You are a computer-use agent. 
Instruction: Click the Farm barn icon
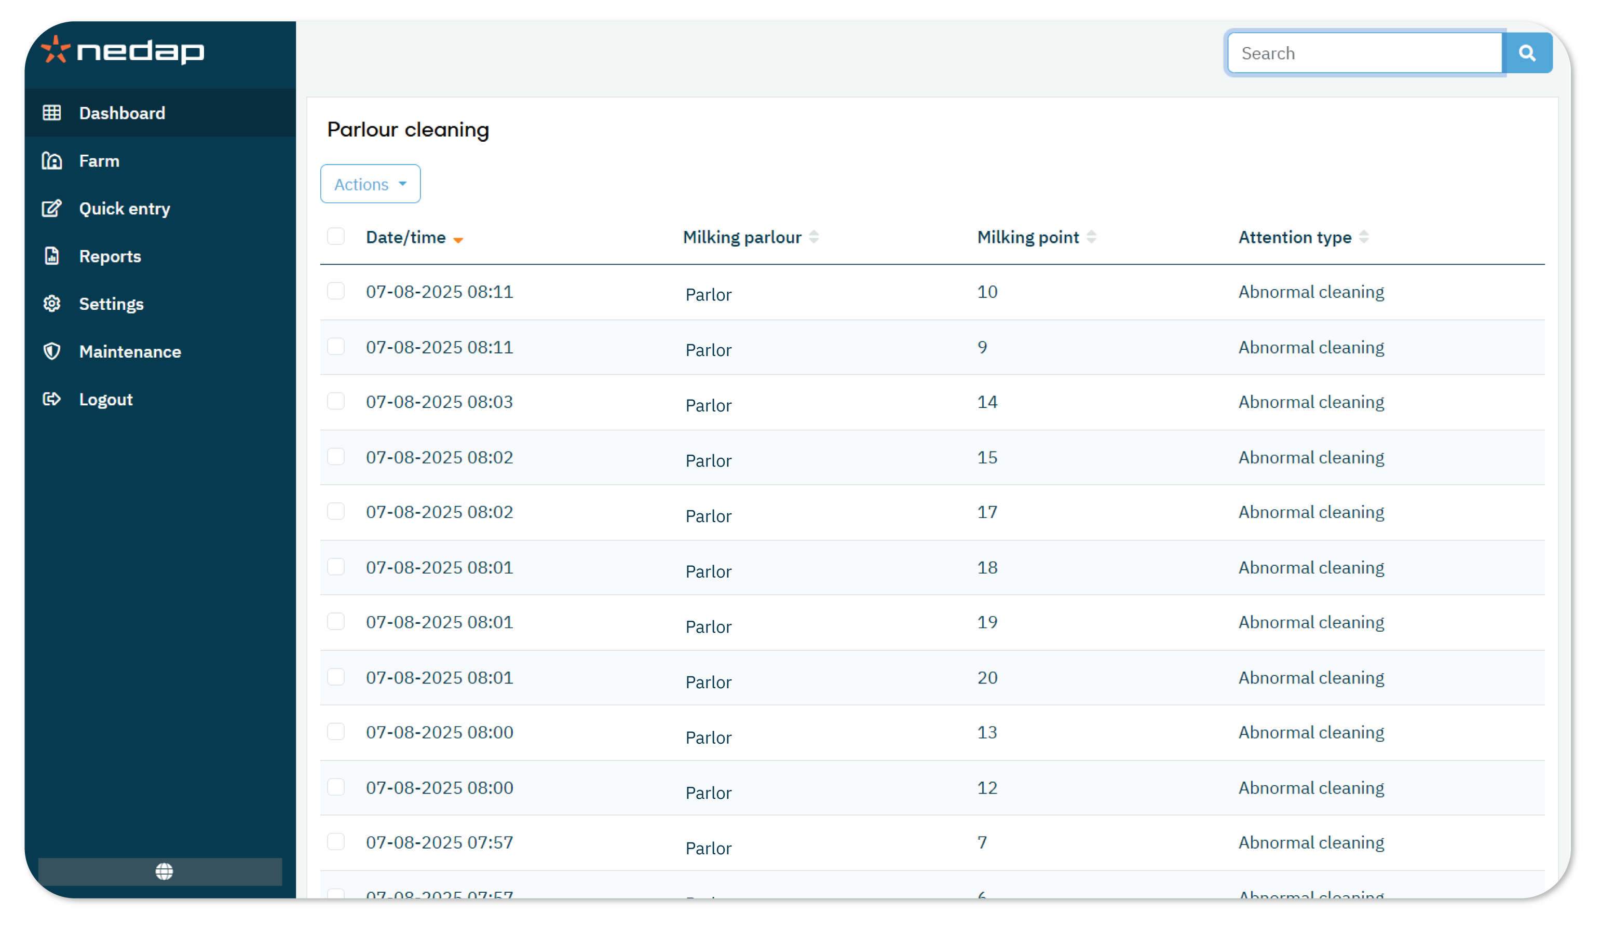point(52,161)
